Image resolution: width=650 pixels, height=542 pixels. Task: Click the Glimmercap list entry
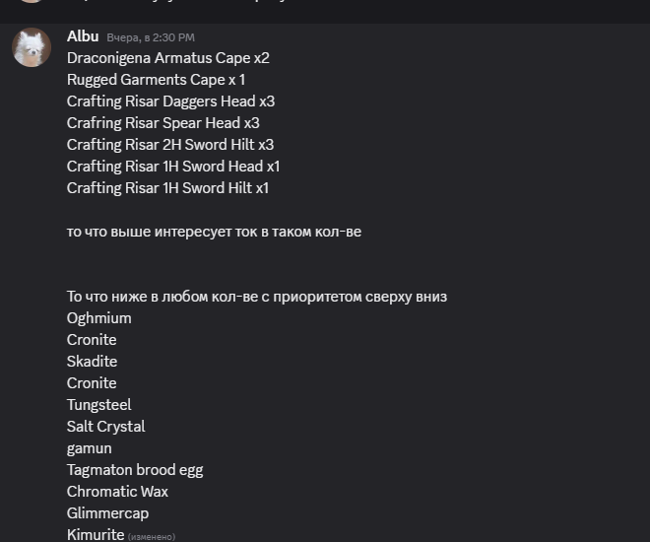[x=106, y=513]
